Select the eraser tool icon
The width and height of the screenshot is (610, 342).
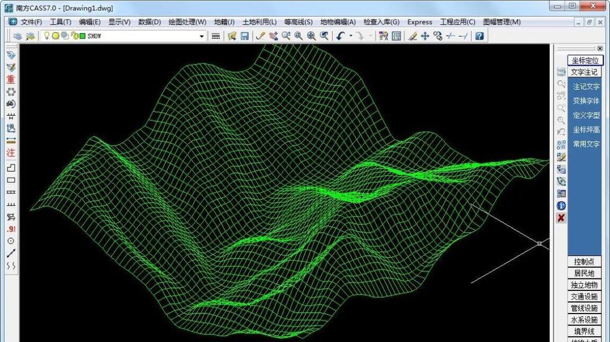[x=413, y=36]
